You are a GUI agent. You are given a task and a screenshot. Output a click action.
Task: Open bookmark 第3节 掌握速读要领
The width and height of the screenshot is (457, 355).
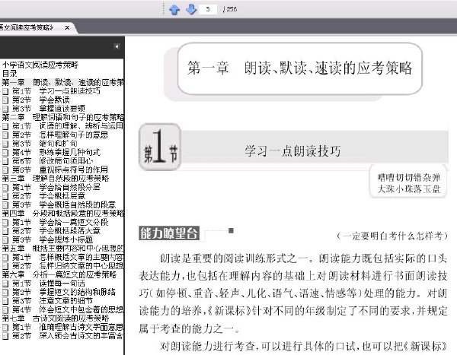pos(49,109)
